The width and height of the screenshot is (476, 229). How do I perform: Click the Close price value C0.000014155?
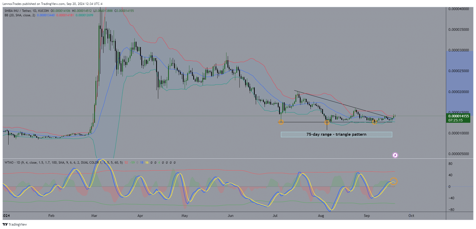124,11
